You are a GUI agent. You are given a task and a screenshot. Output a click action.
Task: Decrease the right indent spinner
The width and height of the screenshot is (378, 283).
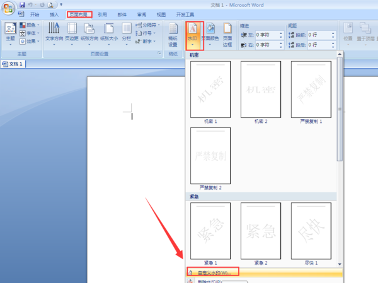coord(281,47)
